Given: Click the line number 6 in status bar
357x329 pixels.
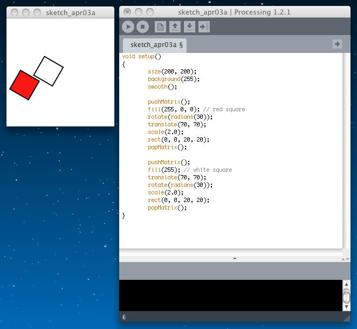Looking at the screenshot, I should (x=124, y=317).
